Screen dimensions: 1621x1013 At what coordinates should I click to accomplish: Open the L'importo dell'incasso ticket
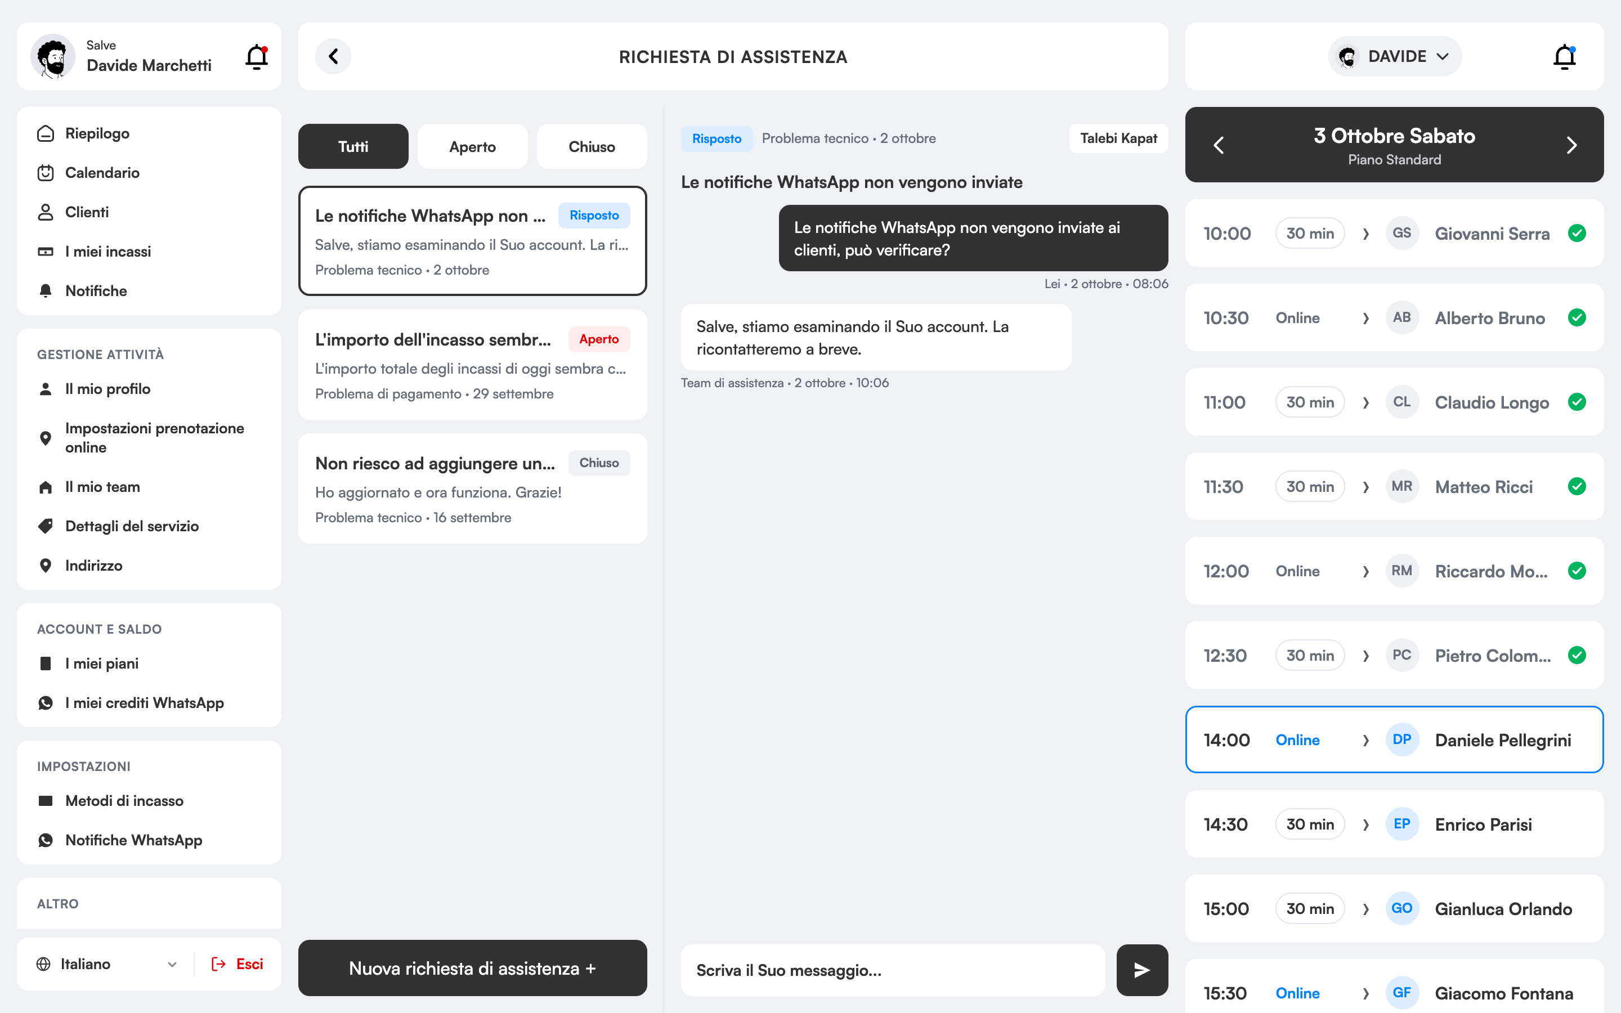point(472,365)
